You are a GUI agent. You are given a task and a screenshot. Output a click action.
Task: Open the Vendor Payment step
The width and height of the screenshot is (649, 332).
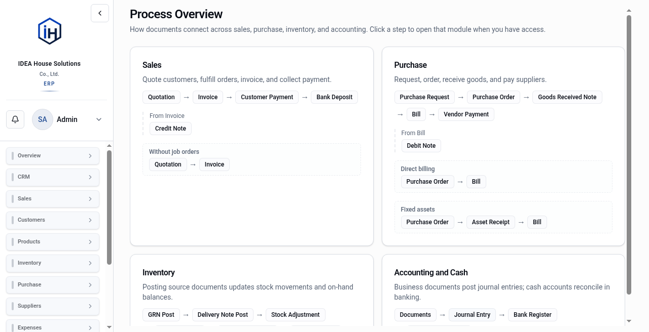466,114
